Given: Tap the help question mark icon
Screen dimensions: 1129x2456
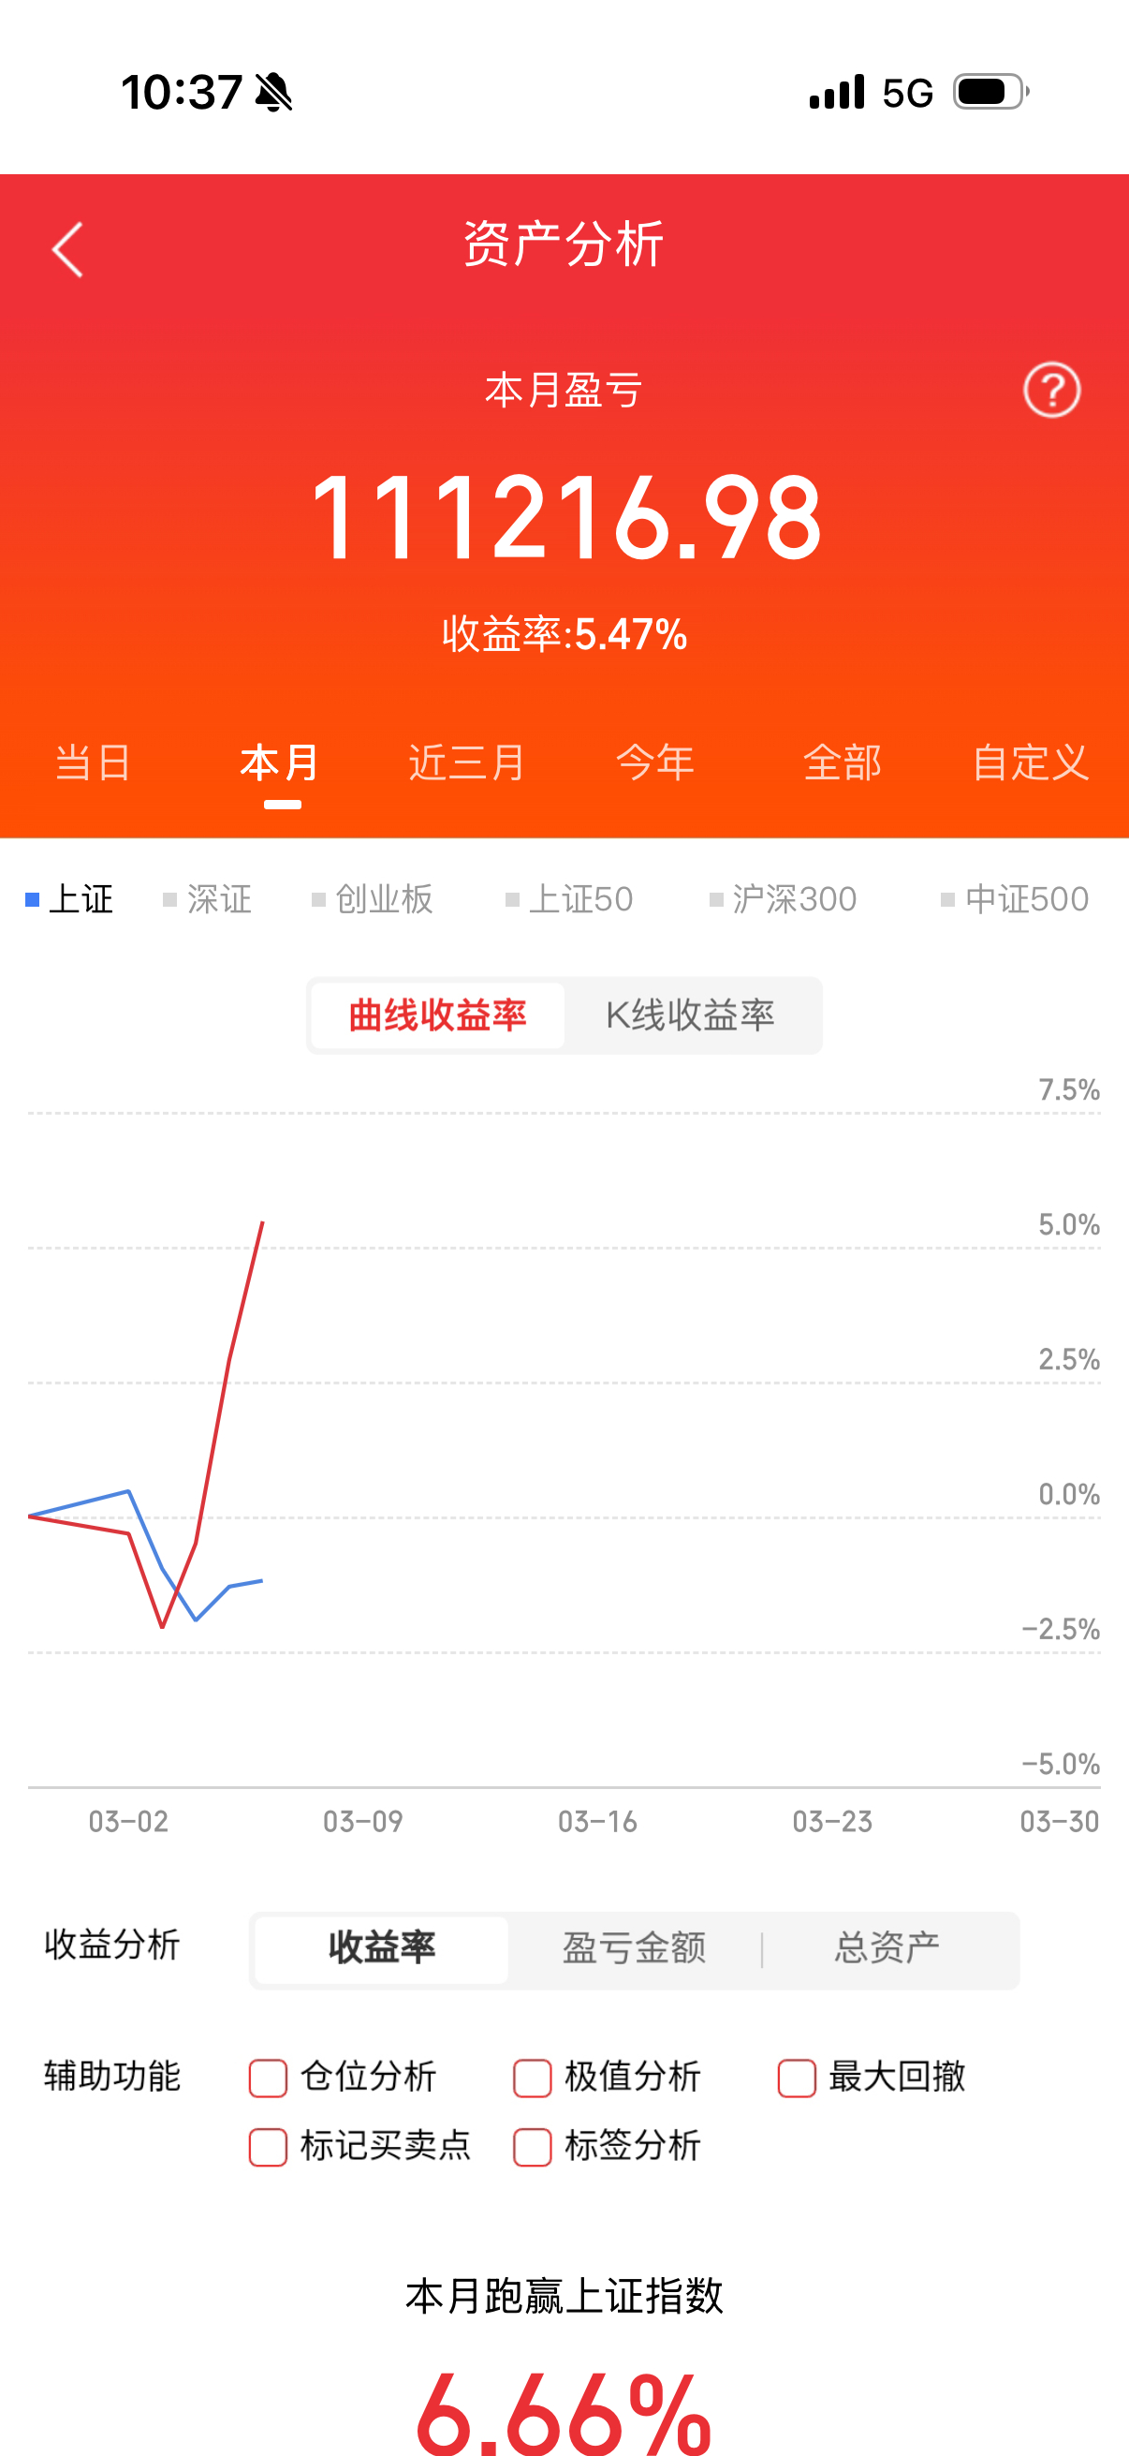Looking at the screenshot, I should pos(1051,391).
